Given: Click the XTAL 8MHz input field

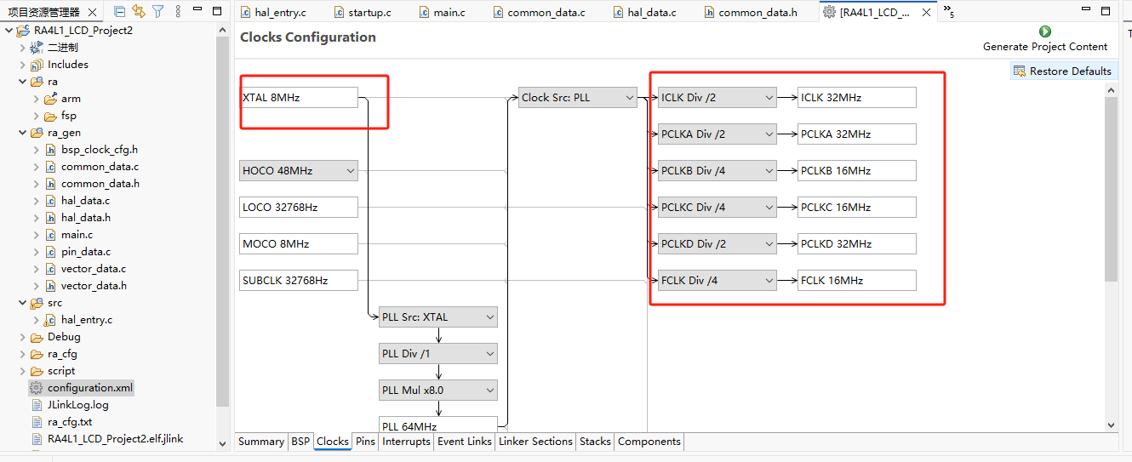Looking at the screenshot, I should 298,98.
